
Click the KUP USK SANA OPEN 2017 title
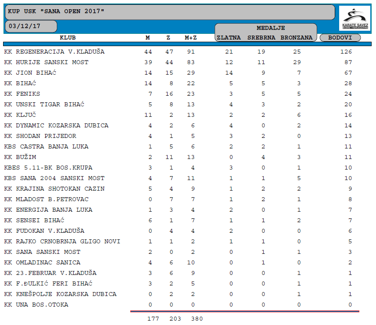pyautogui.click(x=56, y=11)
